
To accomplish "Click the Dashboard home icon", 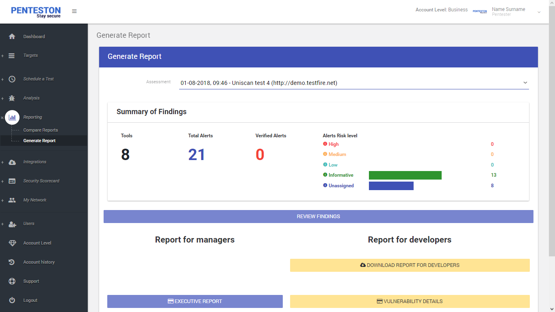I will click(x=12, y=37).
